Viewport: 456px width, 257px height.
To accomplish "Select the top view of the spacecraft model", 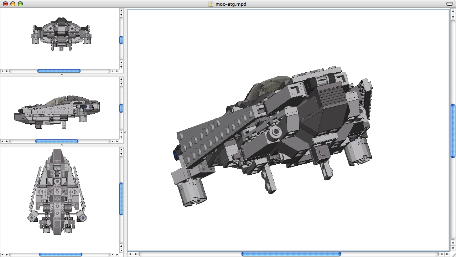I will tap(61, 36).
